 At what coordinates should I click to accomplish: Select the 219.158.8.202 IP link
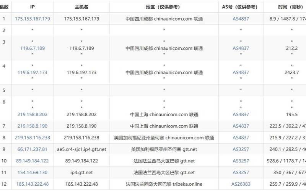(33, 114)
